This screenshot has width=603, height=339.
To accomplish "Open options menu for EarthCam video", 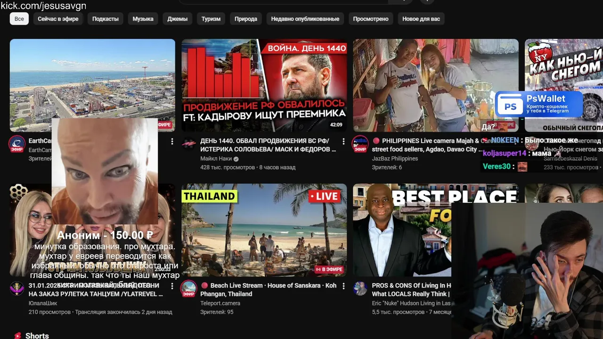I will point(172,141).
